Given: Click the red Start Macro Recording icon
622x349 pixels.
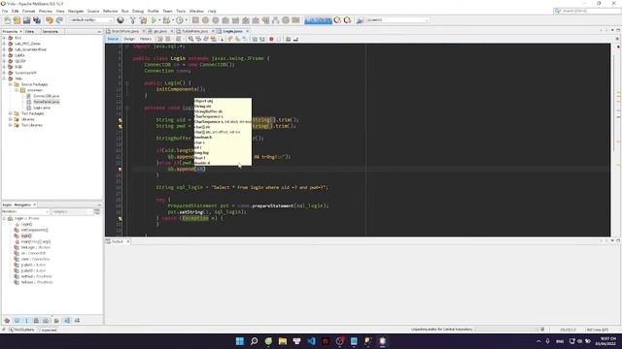Looking at the screenshot, I should (271, 39).
